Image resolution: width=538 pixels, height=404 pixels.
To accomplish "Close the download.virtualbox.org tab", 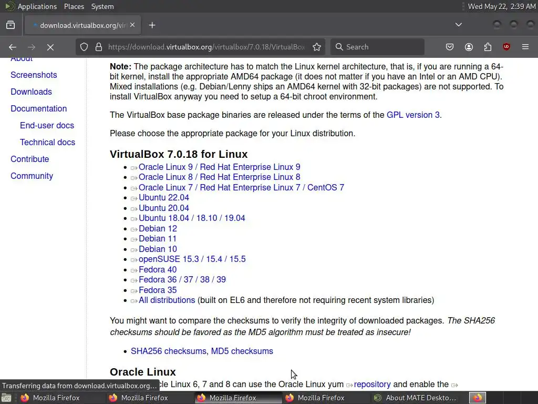I will point(132,25).
